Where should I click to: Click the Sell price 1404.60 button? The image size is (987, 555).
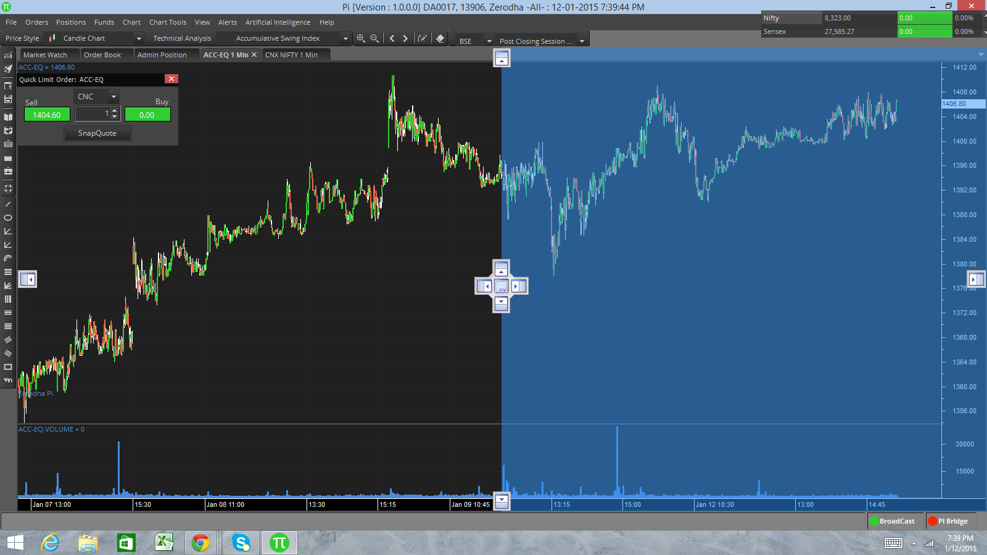(47, 115)
